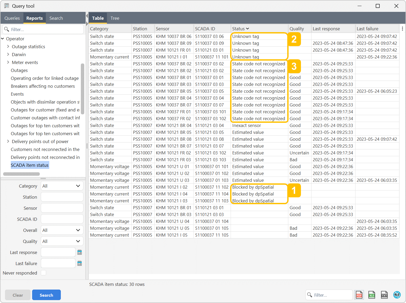Click the report list horizontal scrollbar
Viewport: 406px width, 303px height.
pos(22,174)
